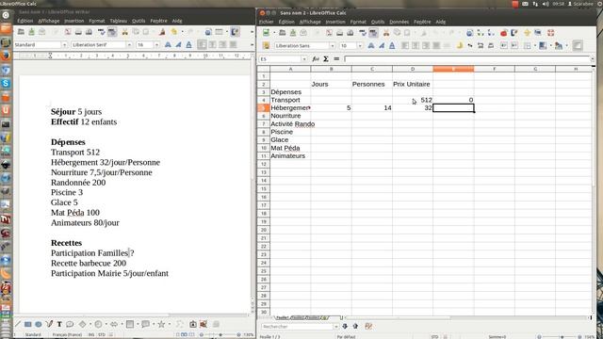The image size is (603, 339).
Task: Toggle Align Left in Calc formatting bar
Action: click(x=405, y=46)
